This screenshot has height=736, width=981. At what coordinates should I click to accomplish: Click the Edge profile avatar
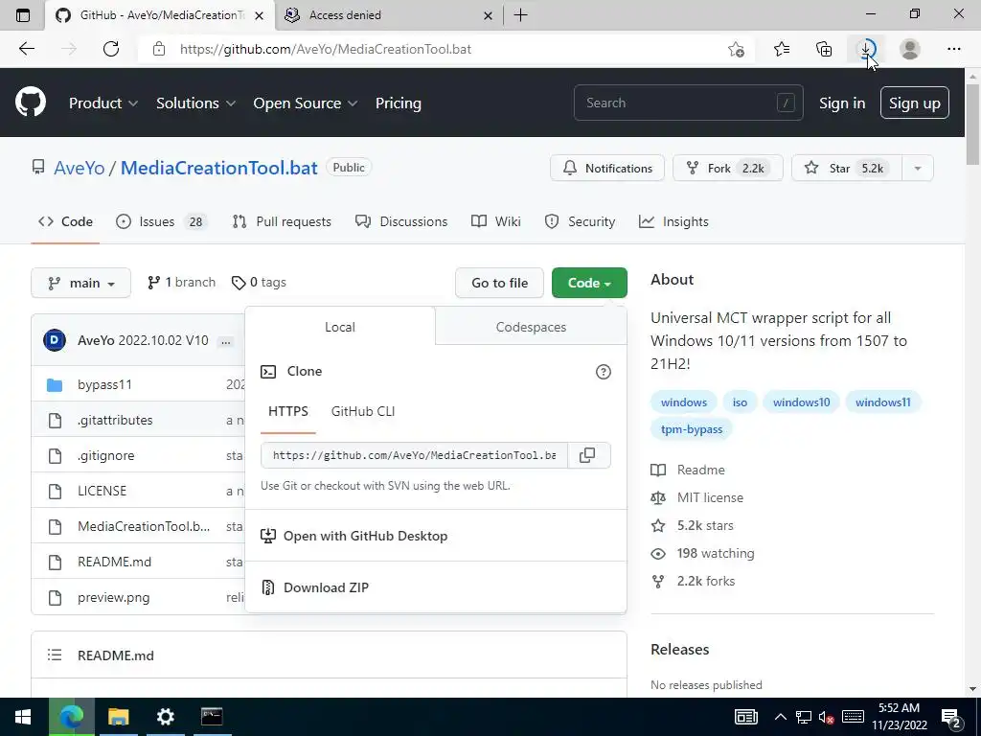click(x=910, y=49)
